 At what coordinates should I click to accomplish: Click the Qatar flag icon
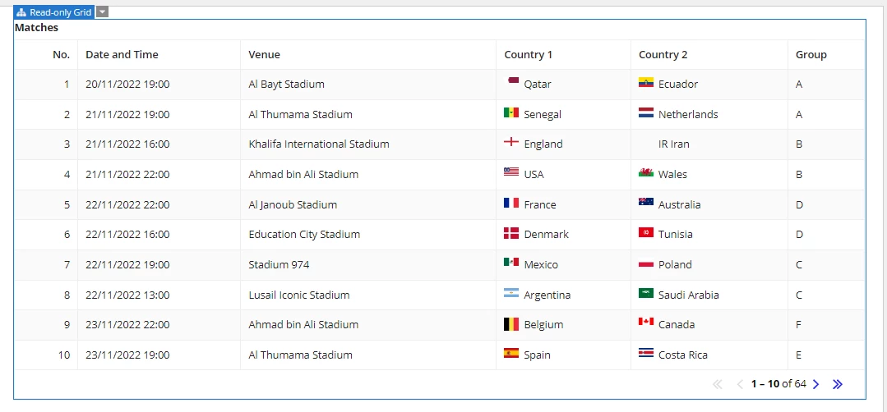point(512,81)
